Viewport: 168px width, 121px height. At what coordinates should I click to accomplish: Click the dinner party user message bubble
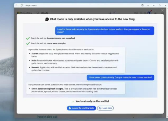tap(105, 31)
